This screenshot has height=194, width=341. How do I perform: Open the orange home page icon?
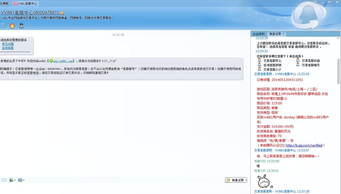tap(12, 26)
